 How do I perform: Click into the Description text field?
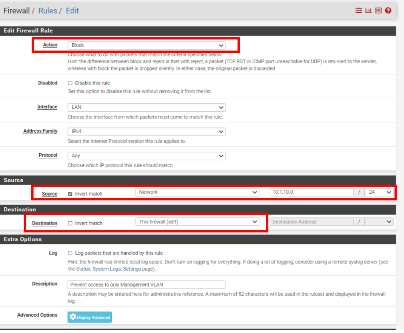click(147, 285)
